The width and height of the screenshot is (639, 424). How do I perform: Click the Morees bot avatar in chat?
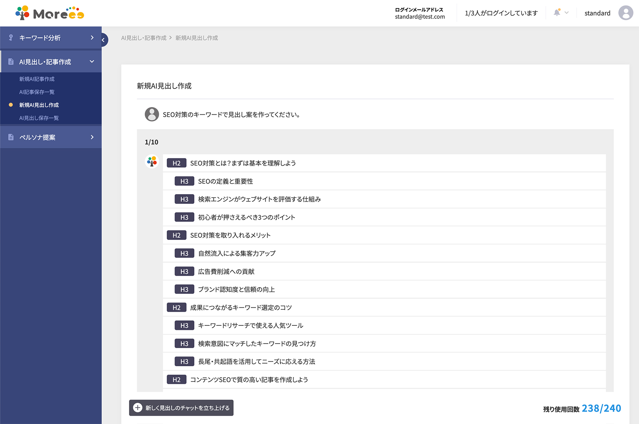click(152, 161)
